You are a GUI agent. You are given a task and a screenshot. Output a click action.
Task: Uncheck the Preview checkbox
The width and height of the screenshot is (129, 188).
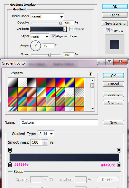tap(108, 30)
